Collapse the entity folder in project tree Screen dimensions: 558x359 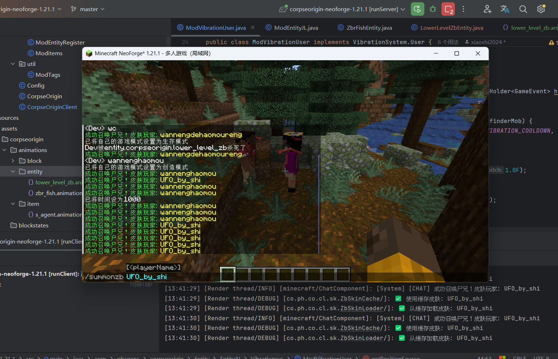(13, 171)
